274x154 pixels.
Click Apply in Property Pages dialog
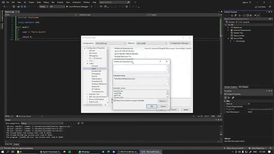coord(186,110)
